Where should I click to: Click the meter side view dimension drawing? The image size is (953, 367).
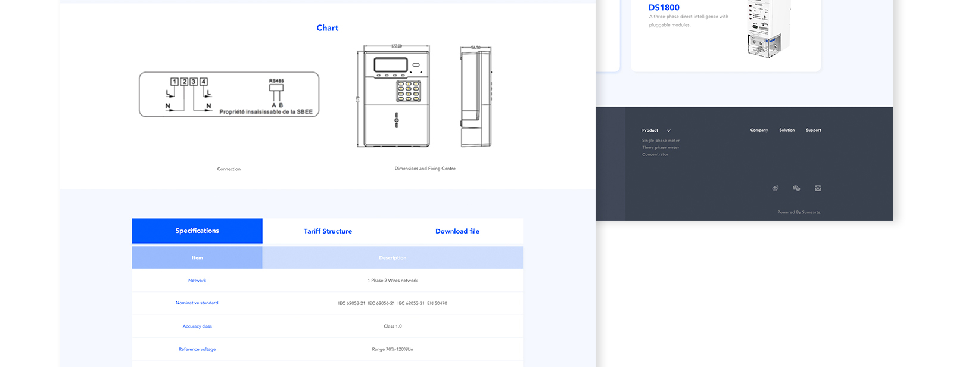pyautogui.click(x=475, y=96)
